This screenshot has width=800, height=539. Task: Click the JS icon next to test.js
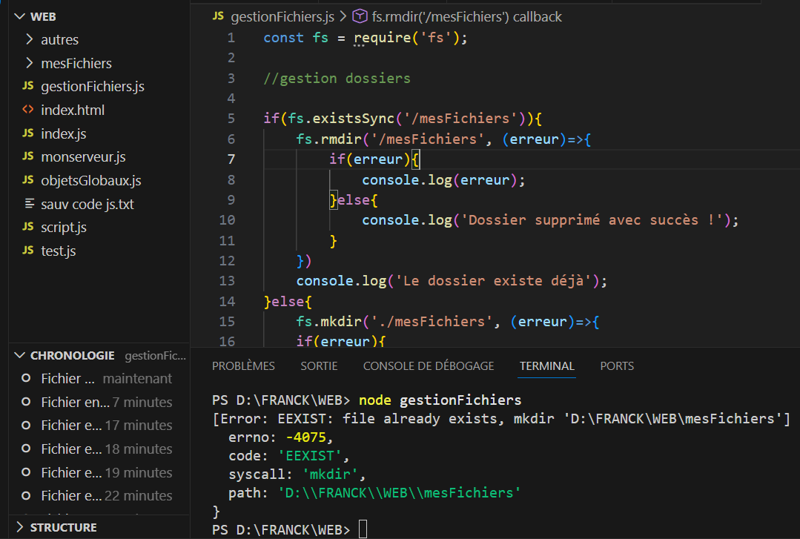point(28,251)
